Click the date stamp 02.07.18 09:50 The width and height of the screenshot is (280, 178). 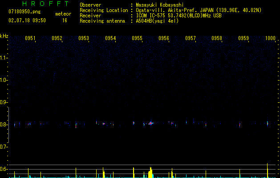[27, 20]
